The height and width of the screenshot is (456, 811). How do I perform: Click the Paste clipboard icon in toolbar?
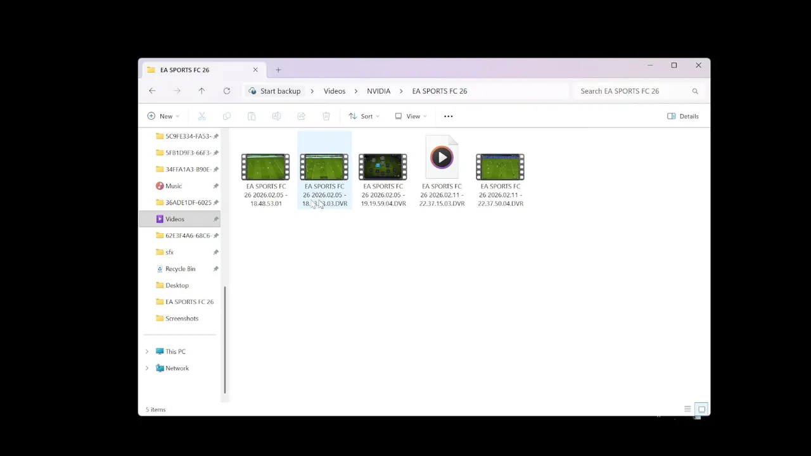pos(252,116)
